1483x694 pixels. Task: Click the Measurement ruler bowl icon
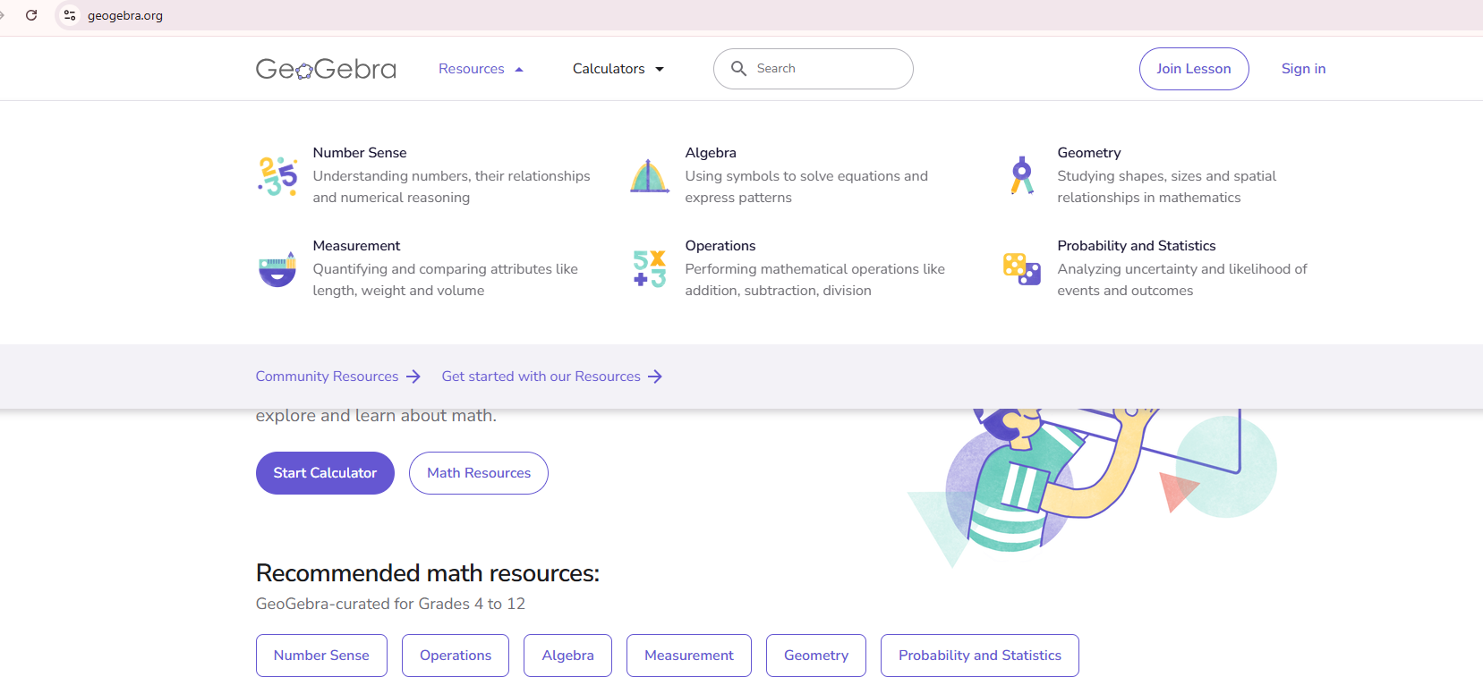click(277, 268)
